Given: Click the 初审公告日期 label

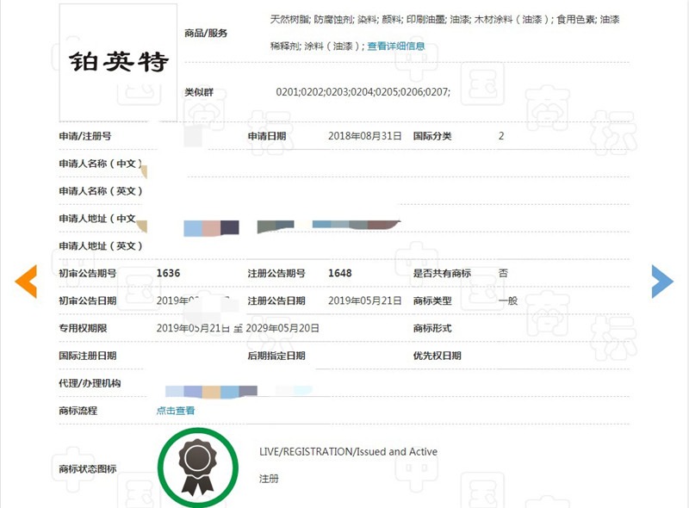Looking at the screenshot, I should click(x=88, y=301).
